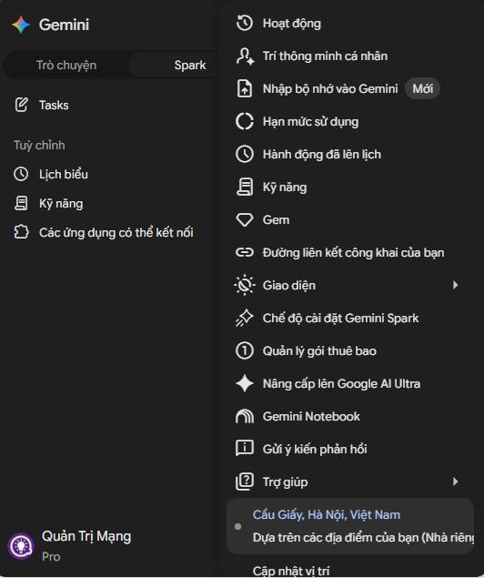Click the Lịch biểu clock icon
Screen dimensions: 484x578
(x=21, y=174)
